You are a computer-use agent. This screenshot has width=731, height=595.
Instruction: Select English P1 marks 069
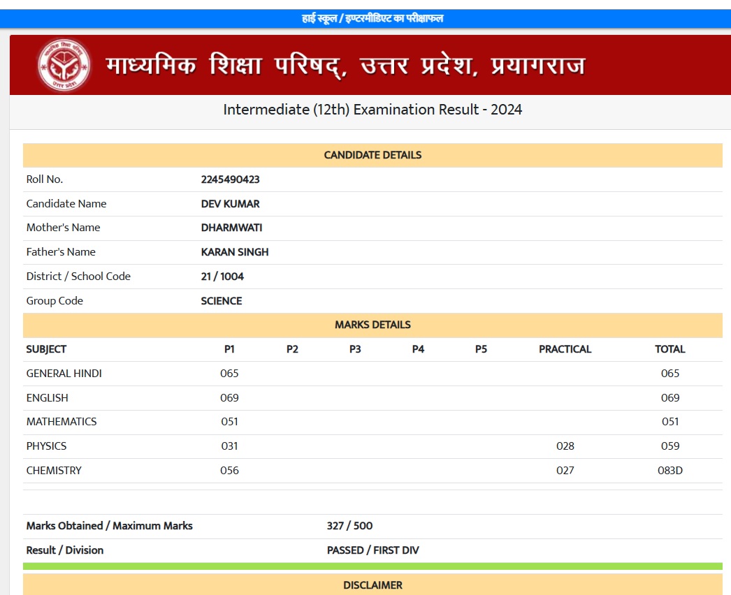(x=229, y=398)
